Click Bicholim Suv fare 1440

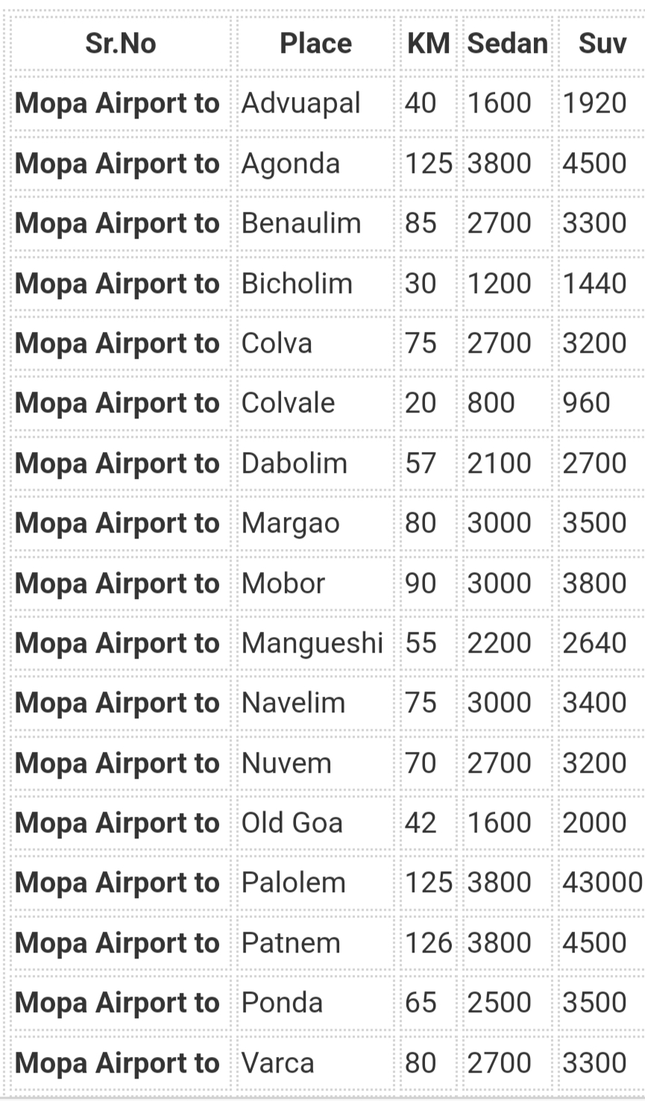point(602,283)
